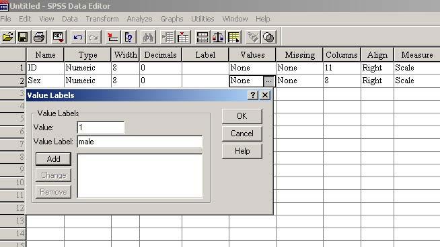Click the None values cell for ID
440x247 pixels.
tap(252, 68)
